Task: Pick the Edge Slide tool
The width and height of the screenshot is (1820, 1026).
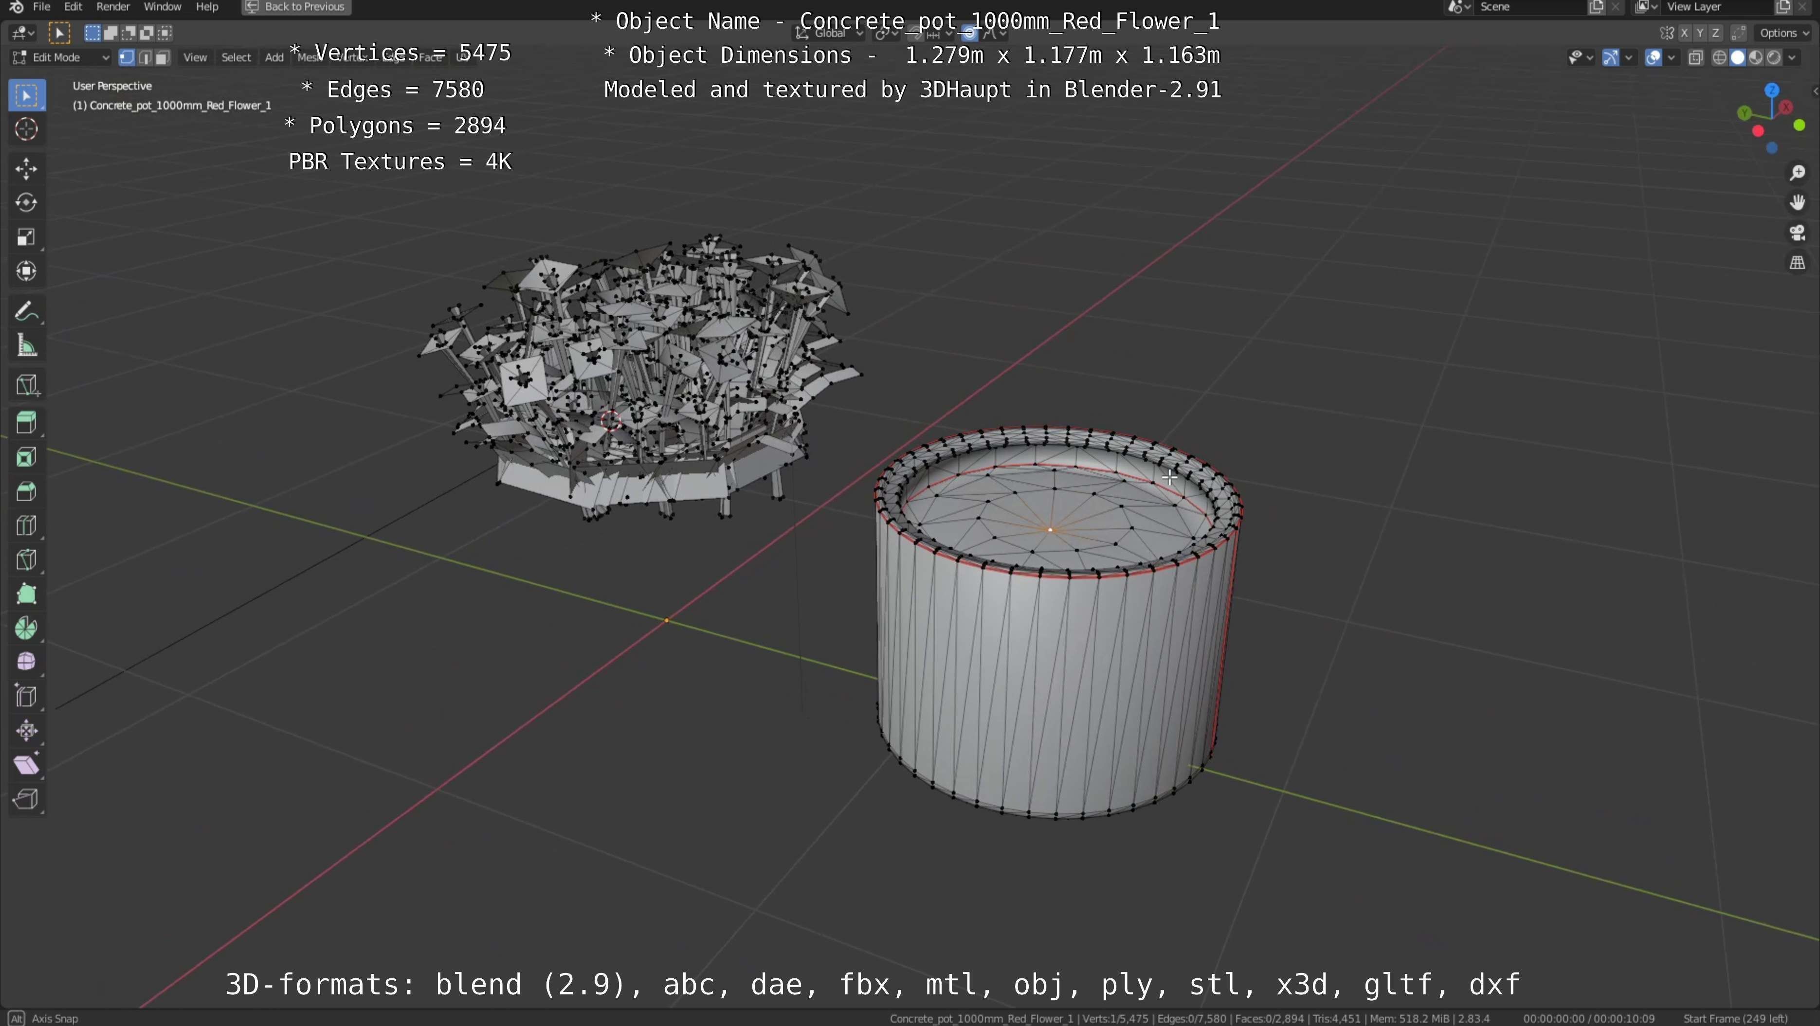Action: [27, 696]
